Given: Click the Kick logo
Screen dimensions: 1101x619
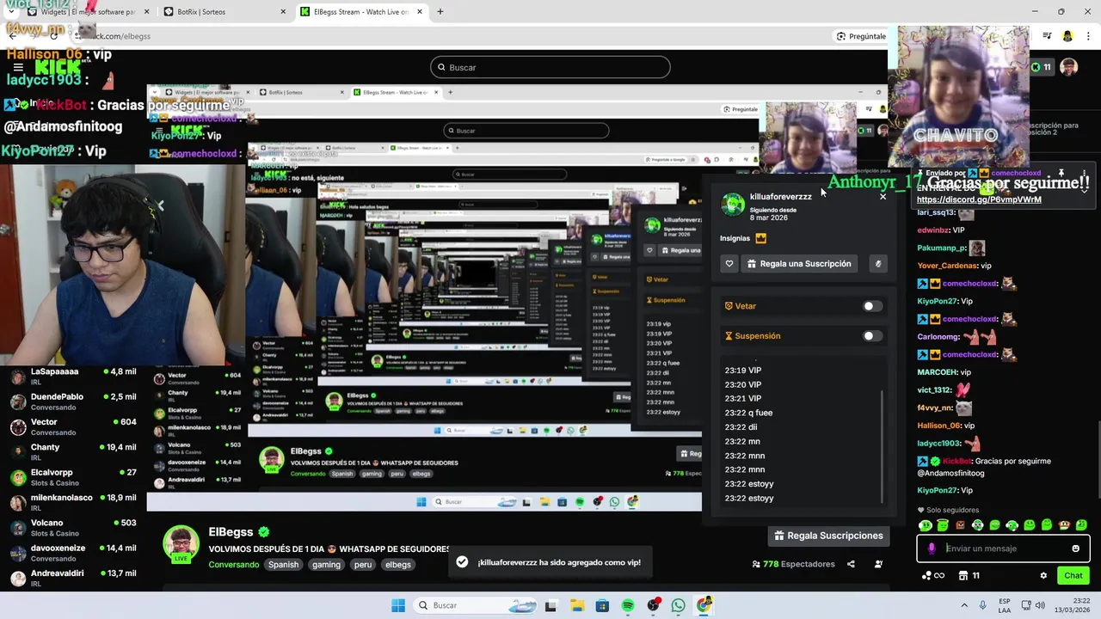Looking at the screenshot, I should click(58, 67).
